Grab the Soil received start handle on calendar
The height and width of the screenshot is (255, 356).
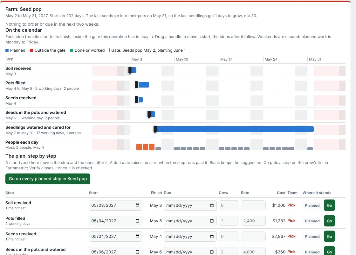(x=130, y=70)
